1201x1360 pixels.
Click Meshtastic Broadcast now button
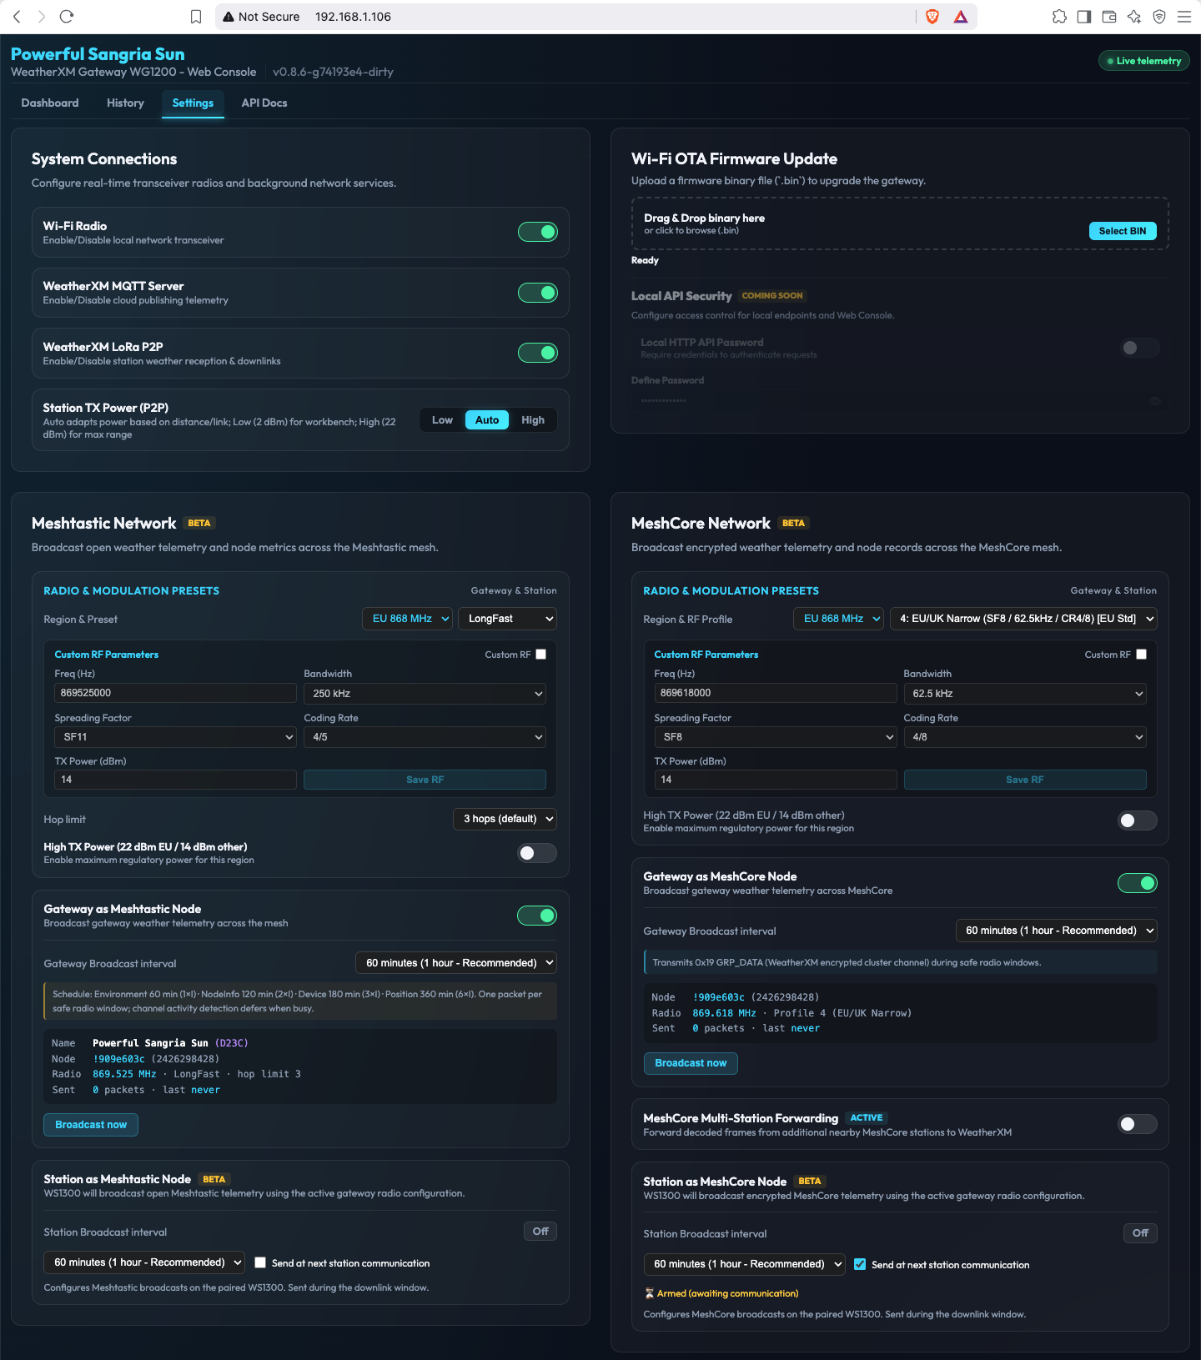tap(91, 1125)
